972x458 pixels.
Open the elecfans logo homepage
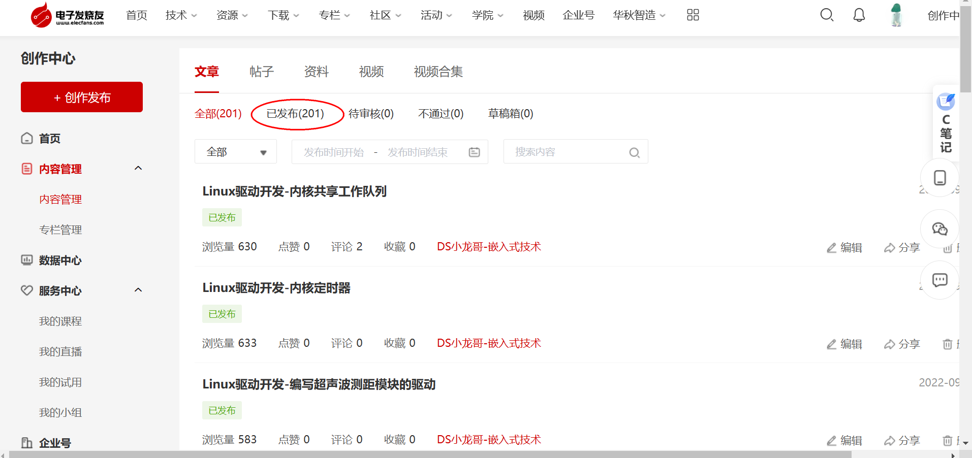[68, 15]
